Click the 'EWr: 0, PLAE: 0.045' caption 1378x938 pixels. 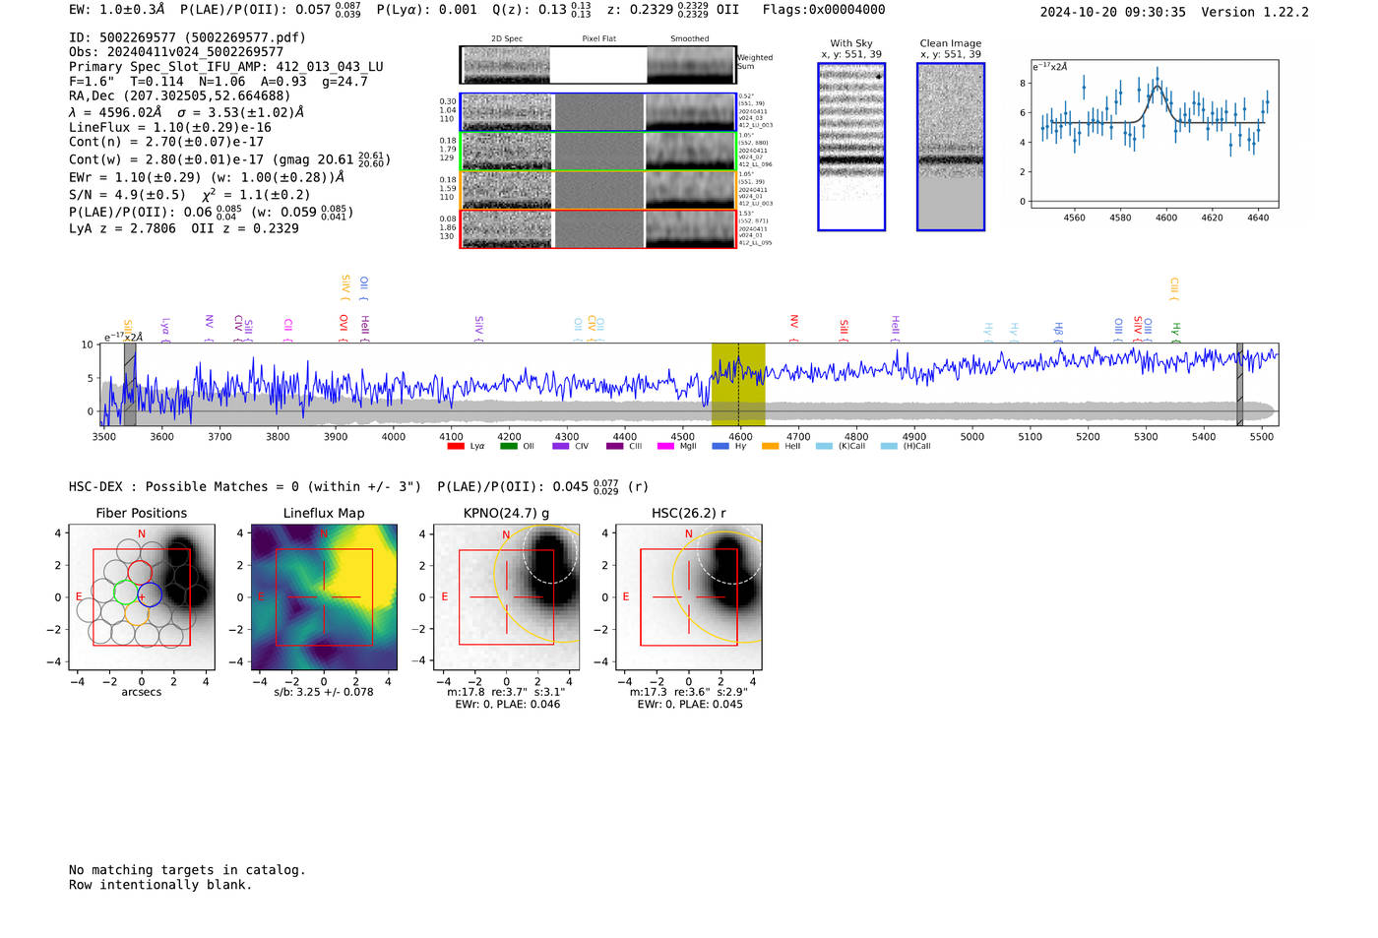click(690, 704)
